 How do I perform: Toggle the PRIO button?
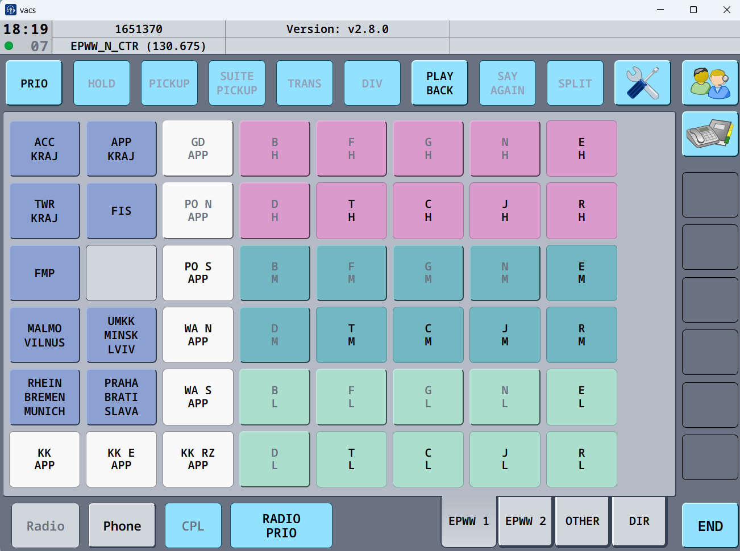click(34, 83)
